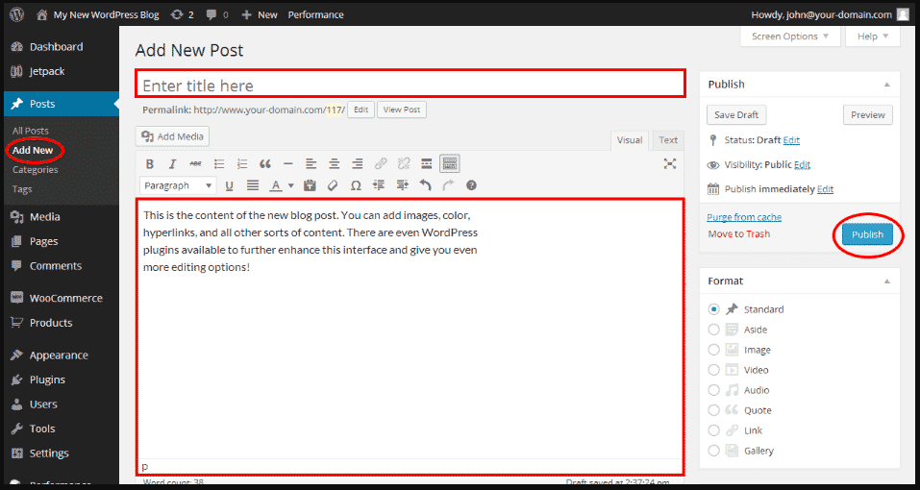Image resolution: width=920 pixels, height=490 pixels.
Task: Enter distraction-free fullscreen writing mode
Action: tap(669, 164)
